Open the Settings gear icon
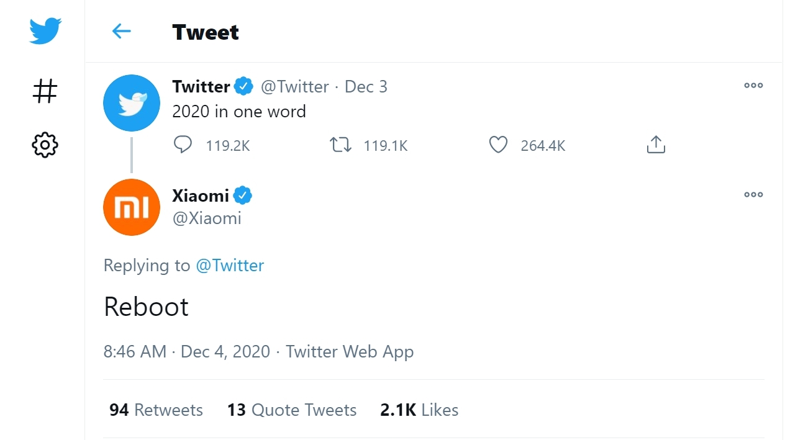 pyautogui.click(x=45, y=145)
